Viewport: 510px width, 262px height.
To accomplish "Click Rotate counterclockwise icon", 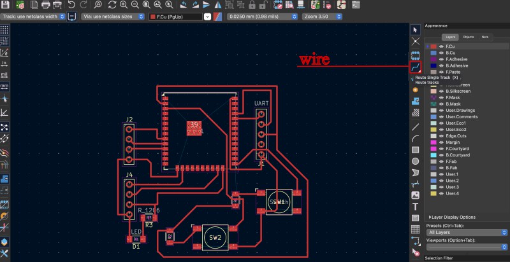I will [184, 4].
